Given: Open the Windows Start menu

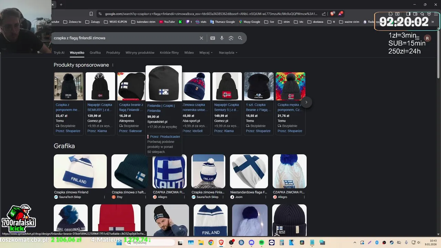Looking at the screenshot, I should (119, 242).
